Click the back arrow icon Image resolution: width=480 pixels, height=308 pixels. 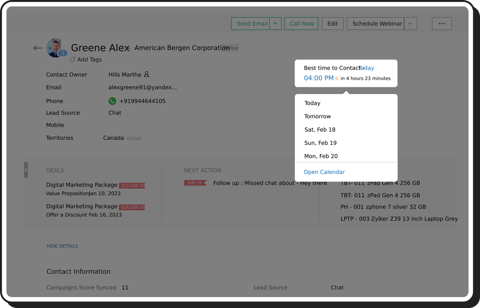click(x=37, y=48)
